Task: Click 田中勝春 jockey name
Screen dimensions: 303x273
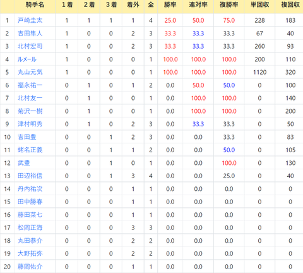Action: pyautogui.click(x=30, y=202)
